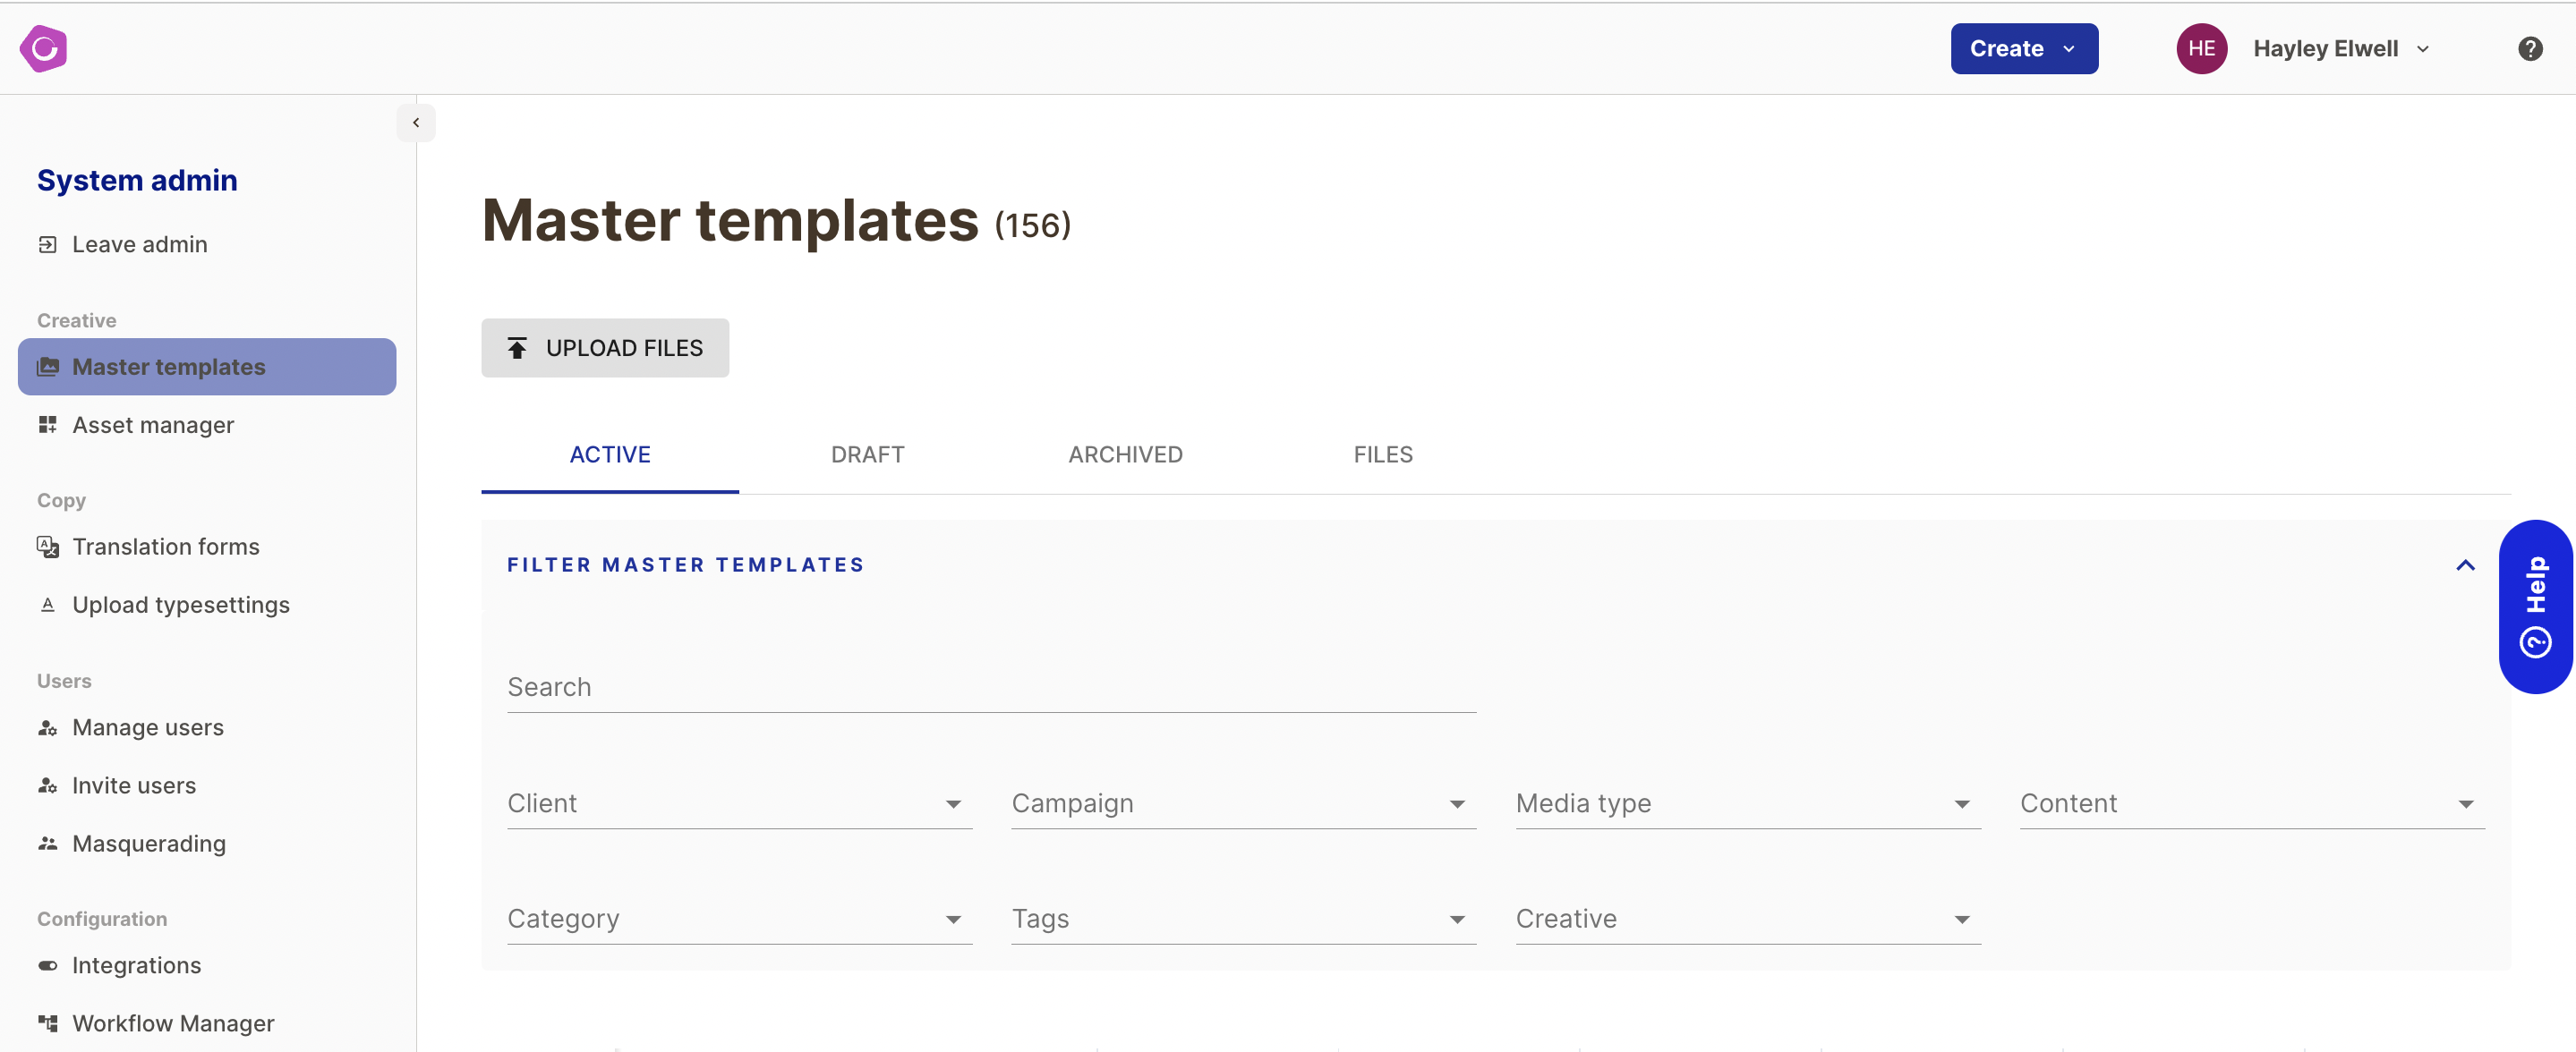
Task: Open Workflow Manager
Action: (x=173, y=1023)
